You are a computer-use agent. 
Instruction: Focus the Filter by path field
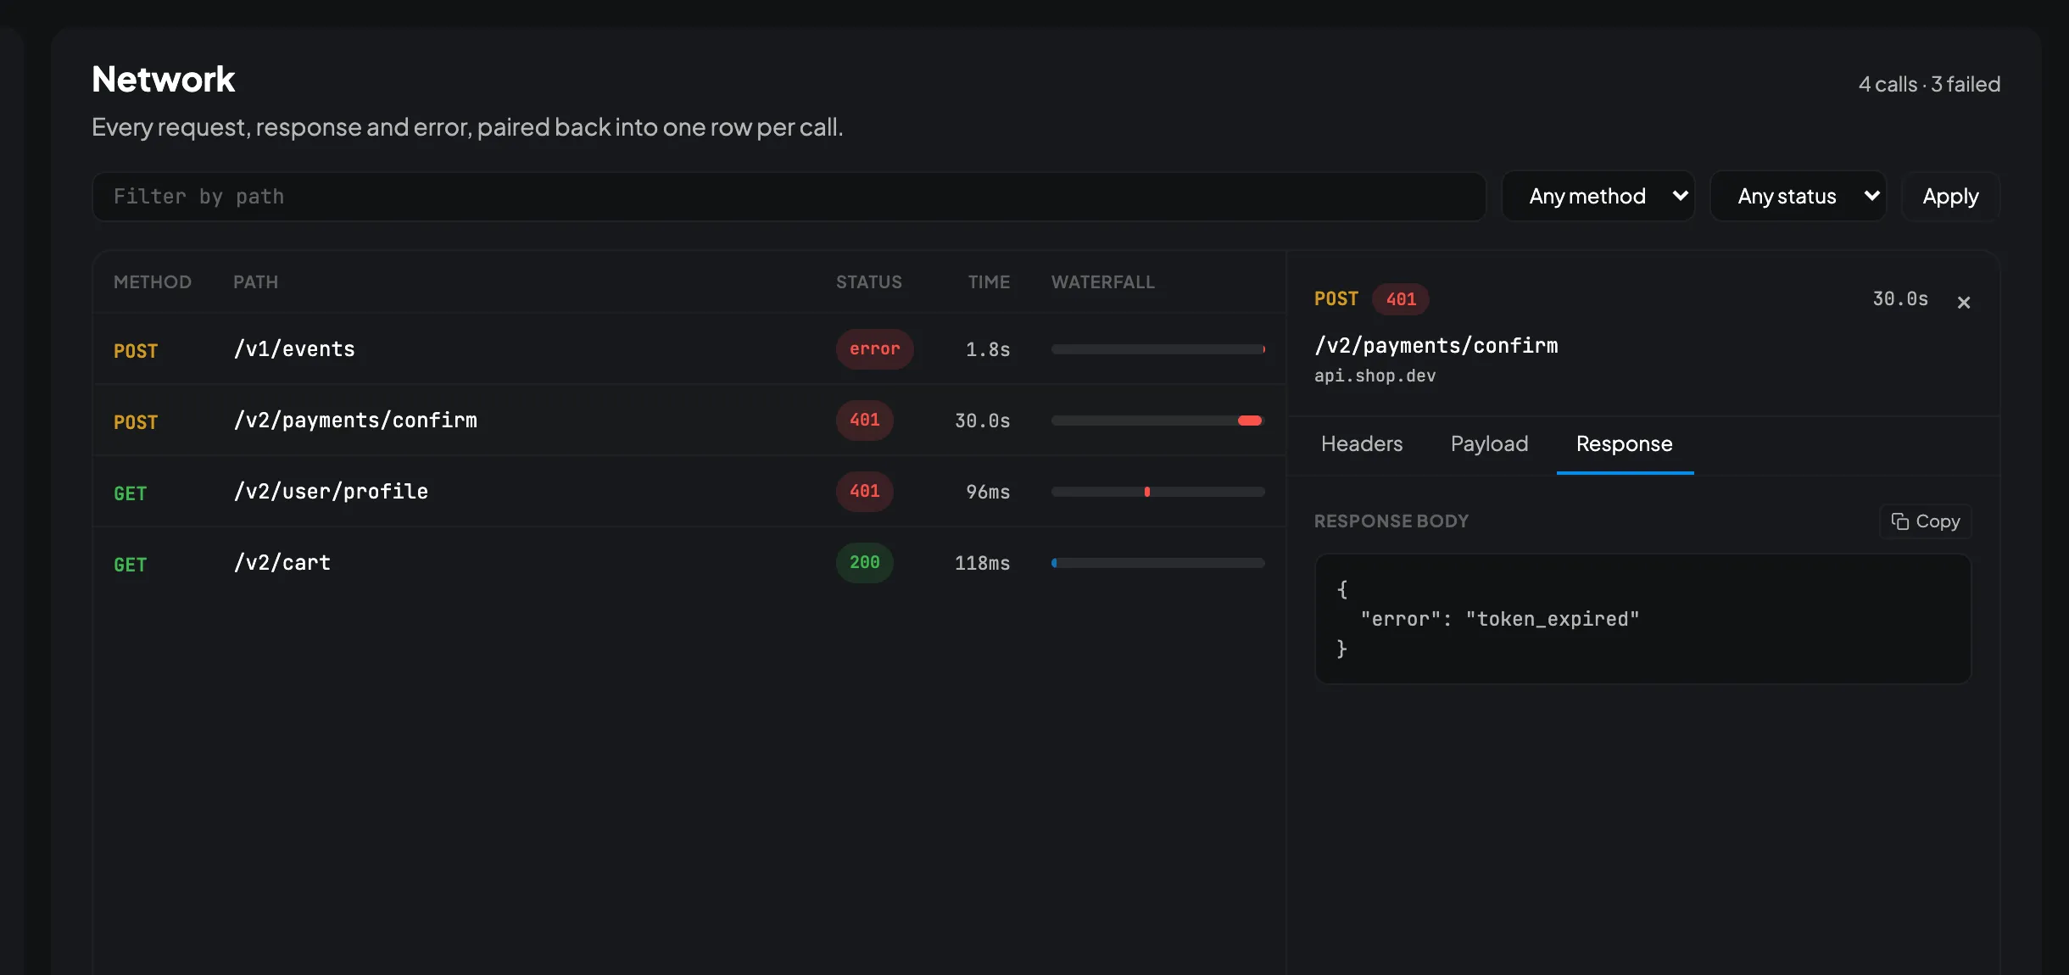click(789, 197)
